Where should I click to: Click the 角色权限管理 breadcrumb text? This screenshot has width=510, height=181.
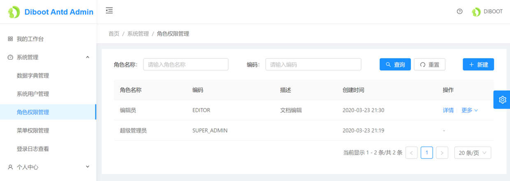173,34
